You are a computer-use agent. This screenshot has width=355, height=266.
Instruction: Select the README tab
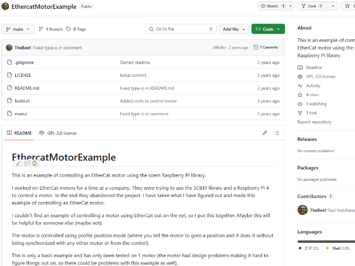pyautogui.click(x=19, y=133)
